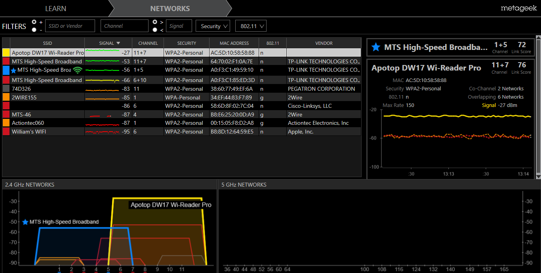541x273 pixels.
Task: Focus the SSID or Vendor filter field
Action: (x=70, y=26)
